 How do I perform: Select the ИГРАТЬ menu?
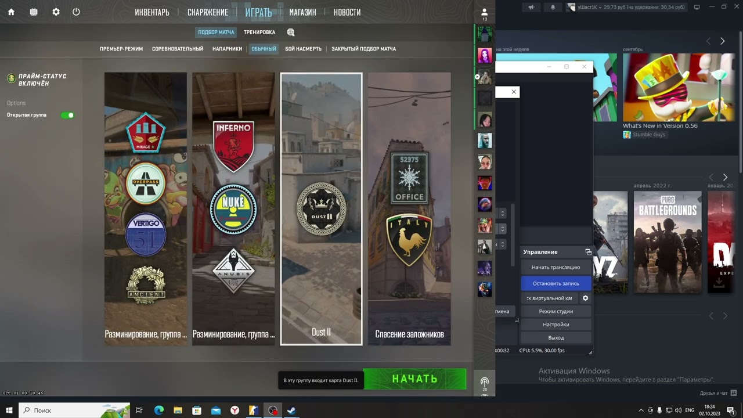click(258, 12)
